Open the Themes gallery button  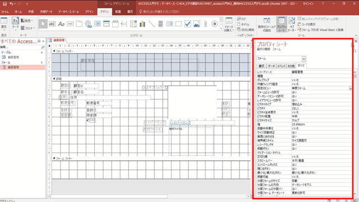[15, 24]
